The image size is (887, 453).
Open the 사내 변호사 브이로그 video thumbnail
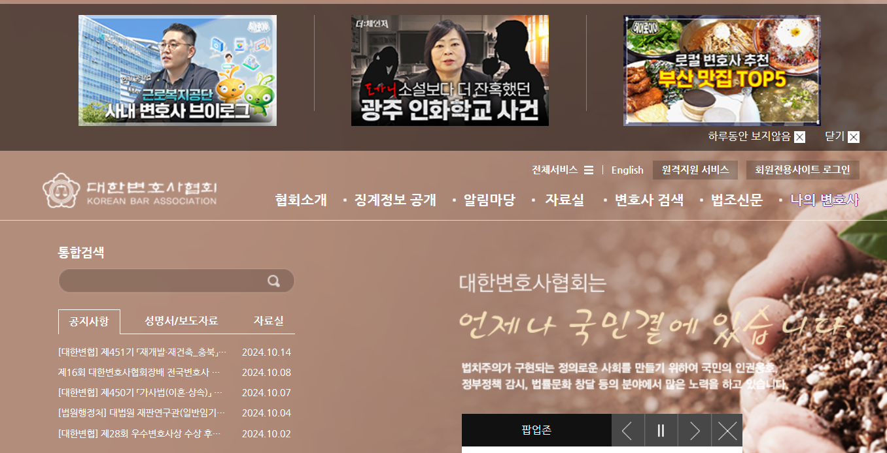click(177, 70)
